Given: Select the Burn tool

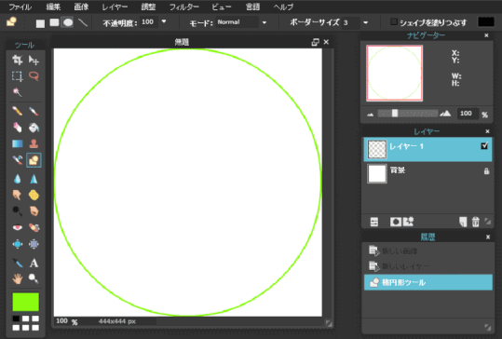Looking at the screenshot, I should [x=34, y=211].
